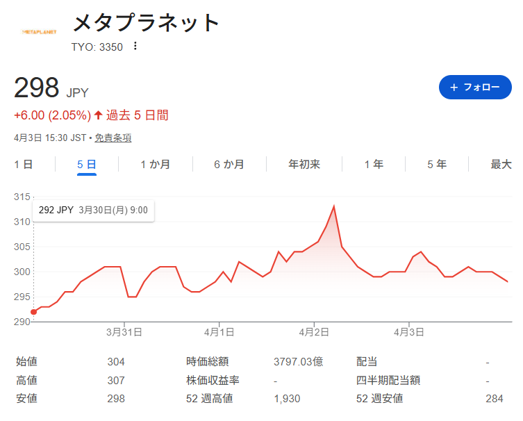Show the 6 か月 chart range
This screenshot has height=421, width=523.
coord(229,164)
